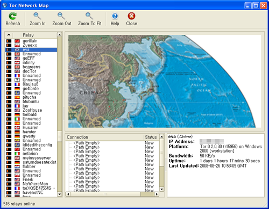269x209 pixels.
Task: Click the relay list scrollbar thumb
Action: (60, 136)
